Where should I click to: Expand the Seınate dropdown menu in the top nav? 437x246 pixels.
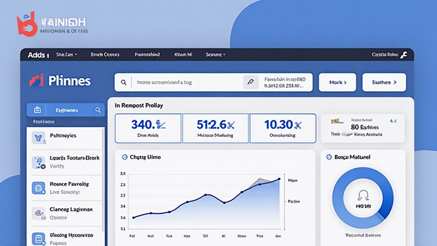coord(216,55)
